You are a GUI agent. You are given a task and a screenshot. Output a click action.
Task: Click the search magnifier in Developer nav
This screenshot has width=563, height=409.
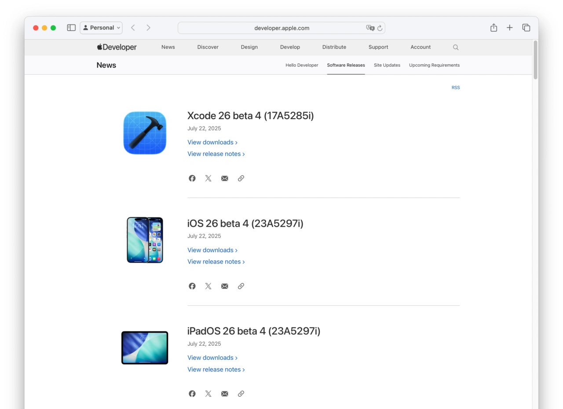tap(456, 47)
